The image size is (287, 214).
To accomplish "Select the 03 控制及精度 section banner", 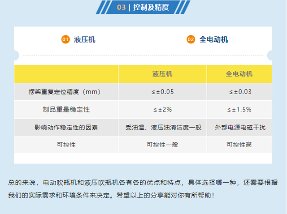I will [x=143, y=7].
